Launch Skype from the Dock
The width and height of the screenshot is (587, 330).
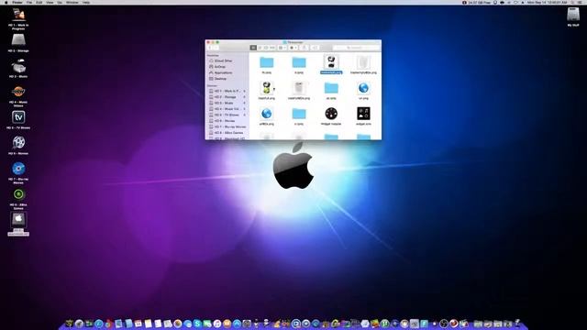[197, 324]
